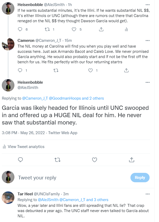Like Cameron's tweet about NIL money

tap(90, 70)
